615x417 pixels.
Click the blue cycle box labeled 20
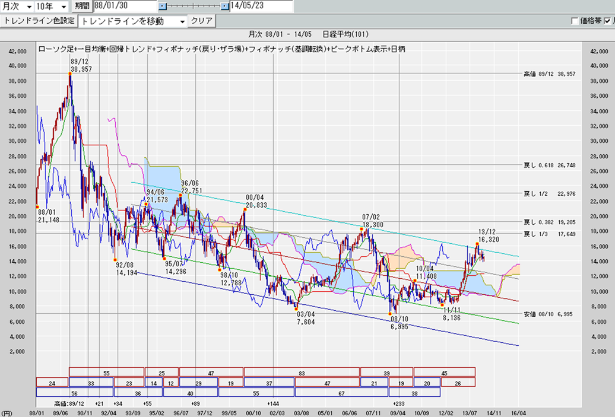(x=427, y=383)
